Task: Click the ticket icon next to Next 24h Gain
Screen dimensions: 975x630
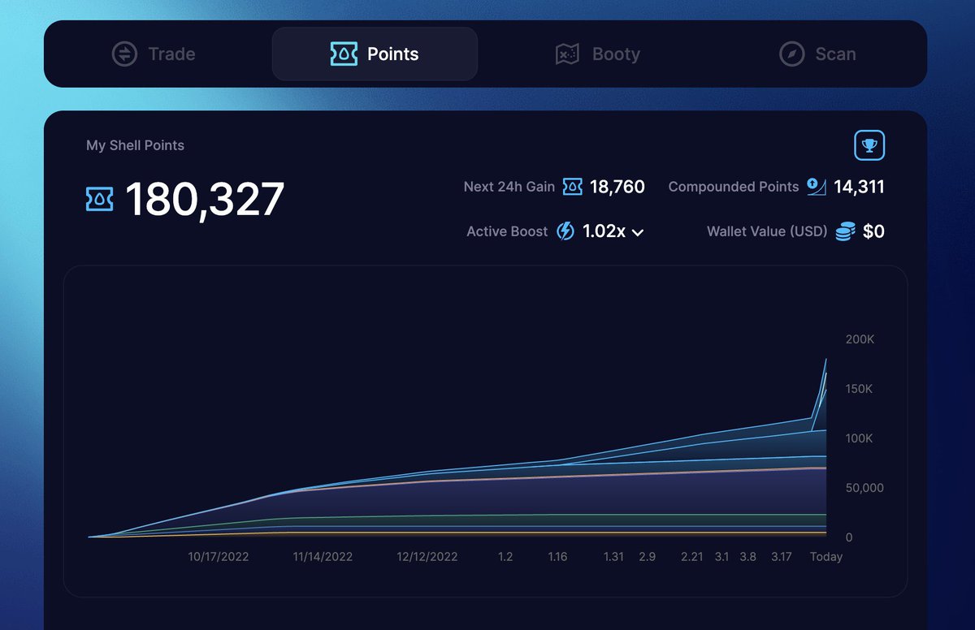Action: (x=573, y=186)
